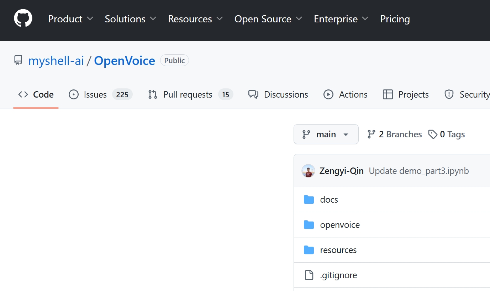Select the Projects grid icon

(x=388, y=94)
